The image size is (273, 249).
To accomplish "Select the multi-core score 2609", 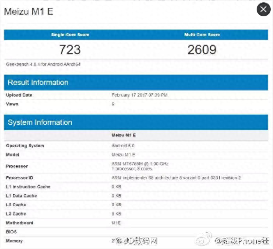I will pyautogui.click(x=202, y=50).
